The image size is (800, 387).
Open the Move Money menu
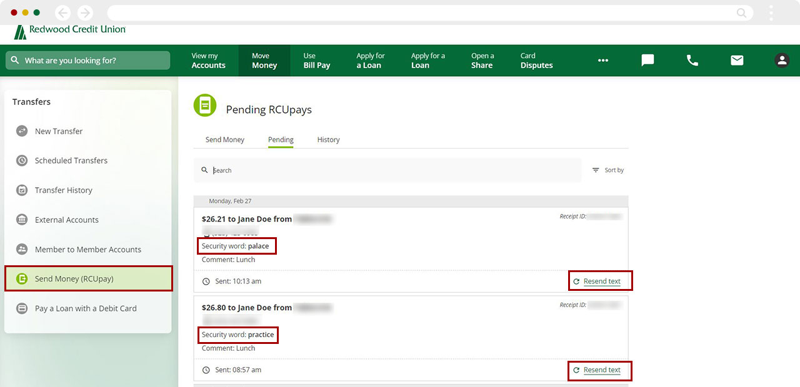[264, 61]
